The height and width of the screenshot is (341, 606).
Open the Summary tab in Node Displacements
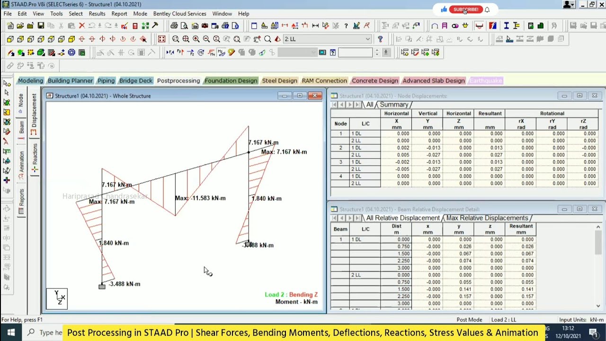click(x=394, y=105)
